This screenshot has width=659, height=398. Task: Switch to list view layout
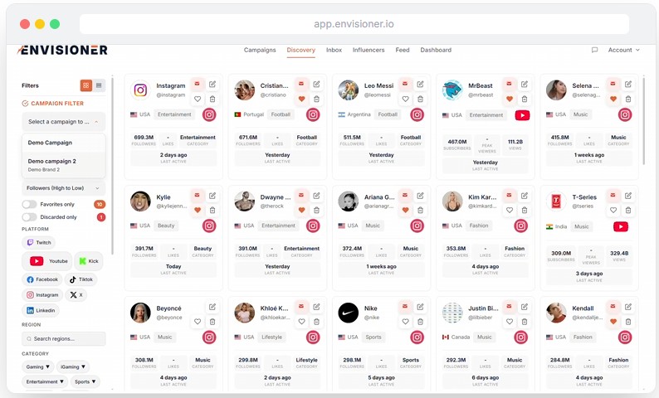[99, 85]
